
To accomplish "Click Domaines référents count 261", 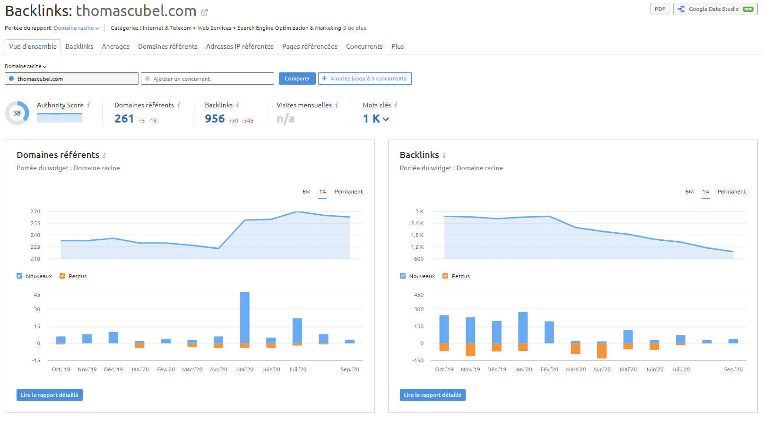I will click(x=124, y=119).
